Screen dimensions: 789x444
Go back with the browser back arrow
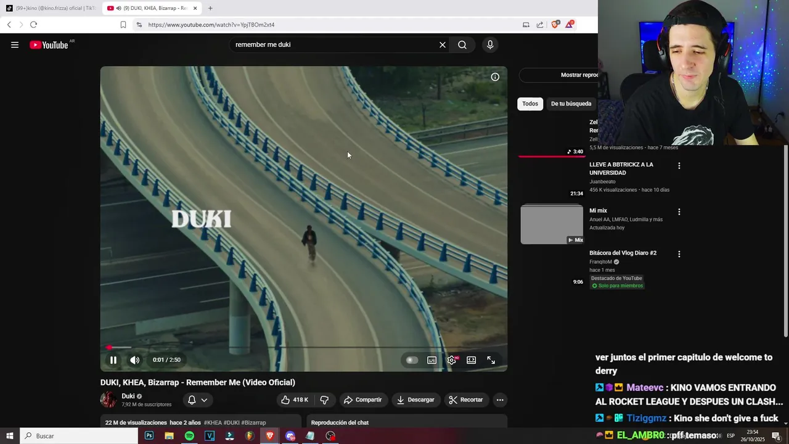point(9,25)
